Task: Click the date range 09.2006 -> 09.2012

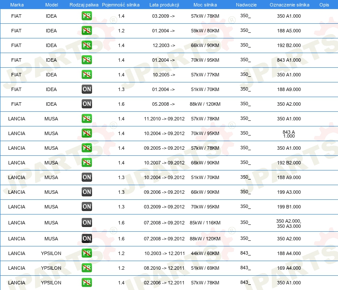Action: [x=164, y=192]
